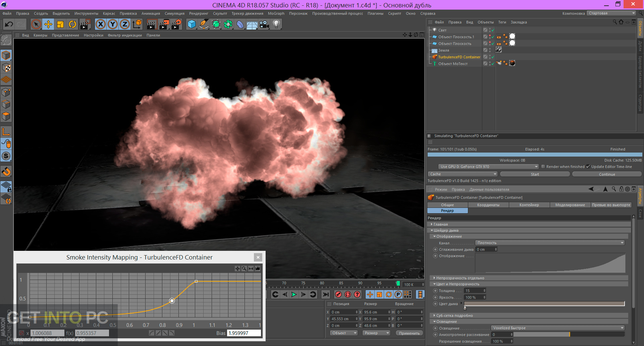Add a Light object bulb icon

(276, 24)
